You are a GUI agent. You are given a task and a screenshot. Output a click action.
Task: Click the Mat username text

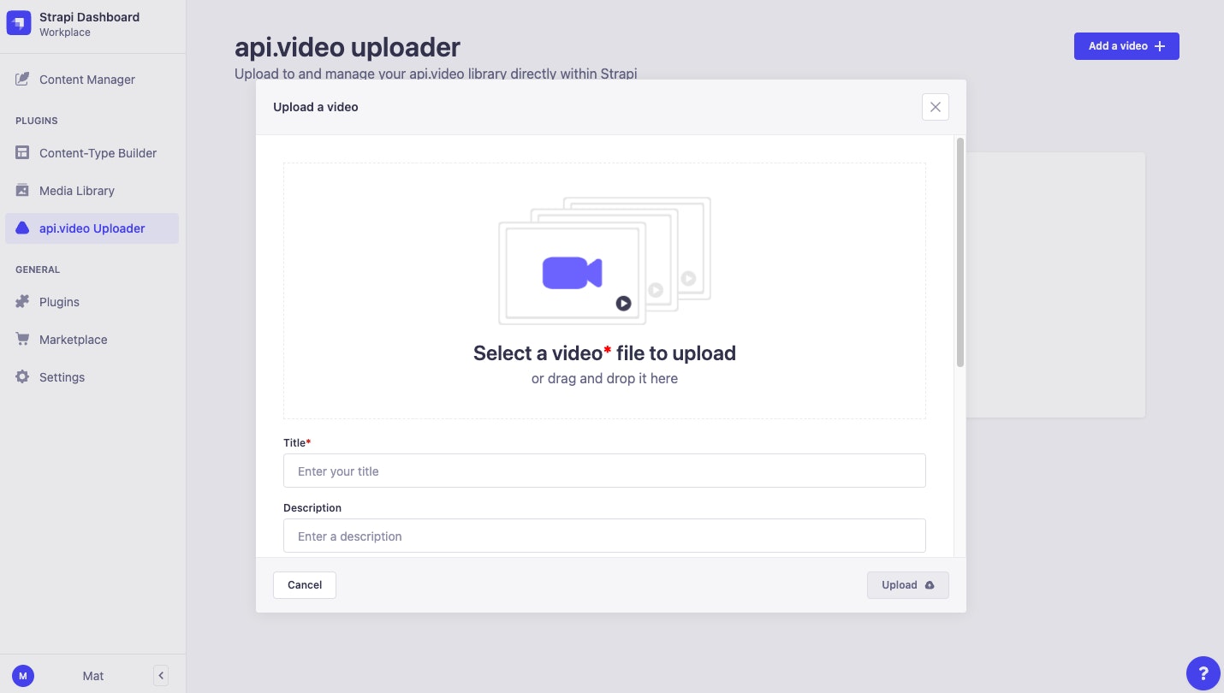coord(93,676)
